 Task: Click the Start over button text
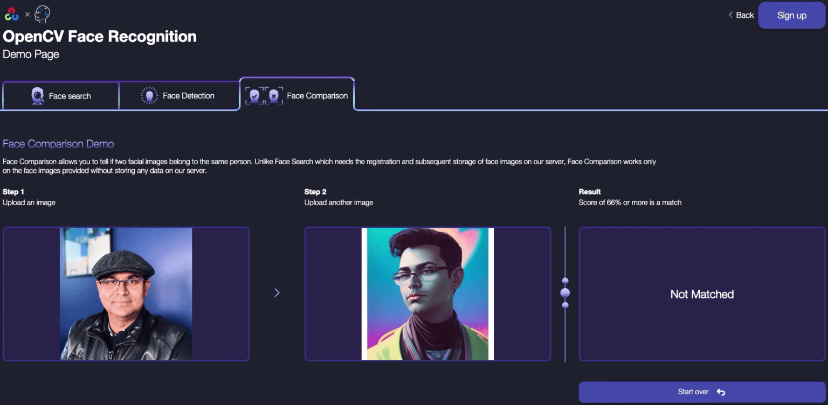[693, 392]
